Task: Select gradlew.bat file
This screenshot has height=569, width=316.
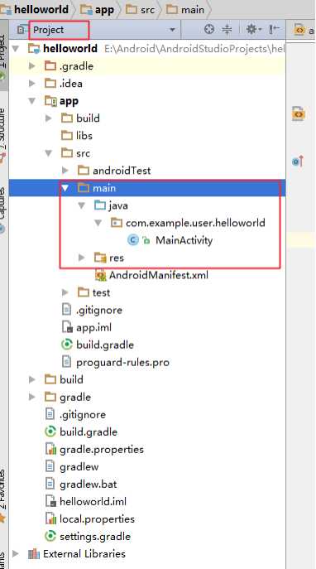Action: pos(89,484)
